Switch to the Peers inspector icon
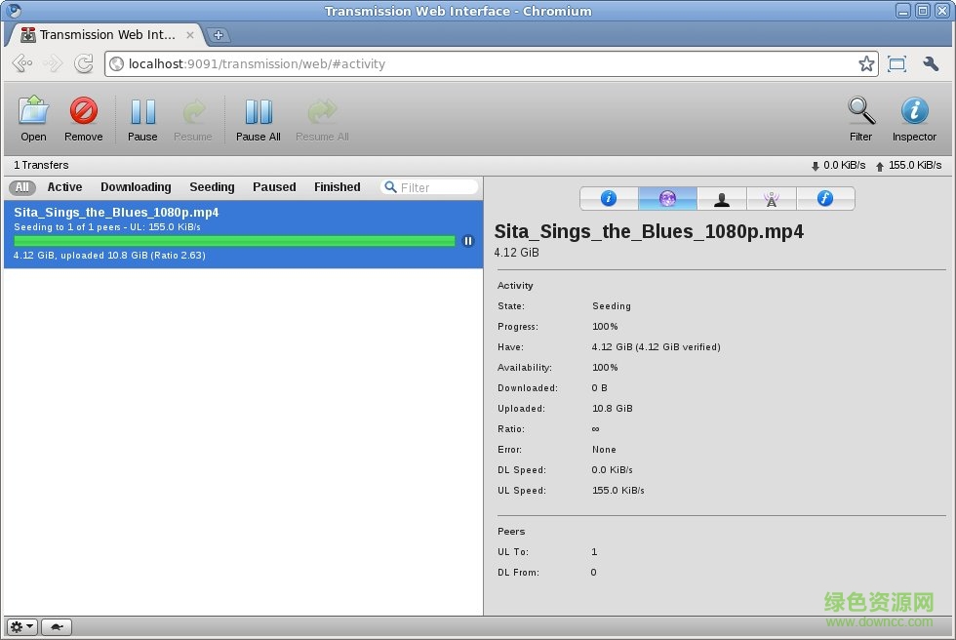 click(722, 198)
